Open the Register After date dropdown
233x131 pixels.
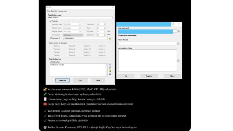point(81,28)
